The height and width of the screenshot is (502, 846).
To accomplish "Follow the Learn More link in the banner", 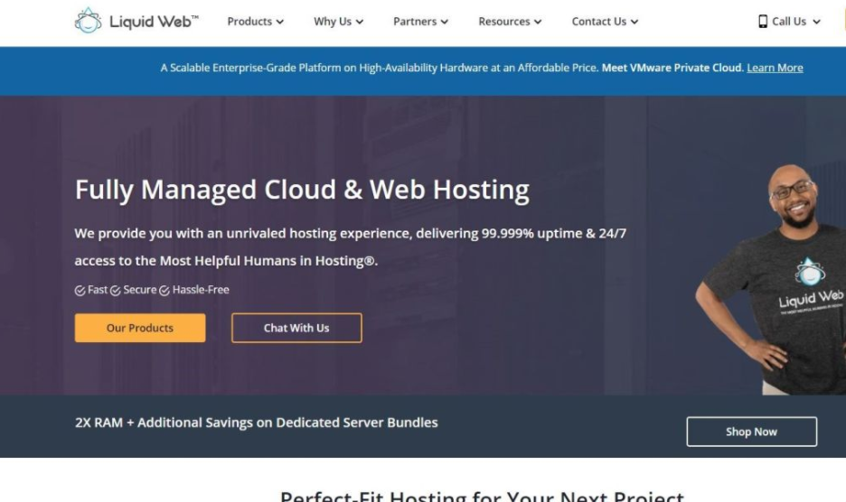I will (775, 68).
